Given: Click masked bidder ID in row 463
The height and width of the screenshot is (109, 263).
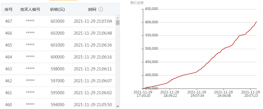Looking at the screenshot, I should 30,68.
